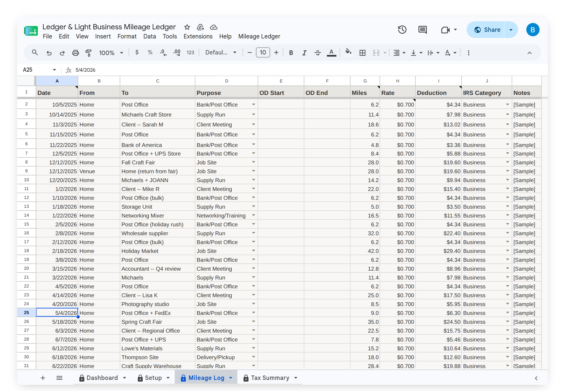Click the Print icon
Screen dimensions: 565x391
pyautogui.click(x=75, y=53)
